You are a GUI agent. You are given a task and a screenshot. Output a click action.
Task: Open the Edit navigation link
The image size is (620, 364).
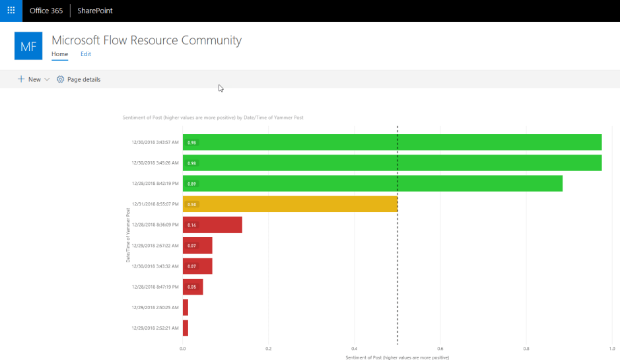coord(86,54)
